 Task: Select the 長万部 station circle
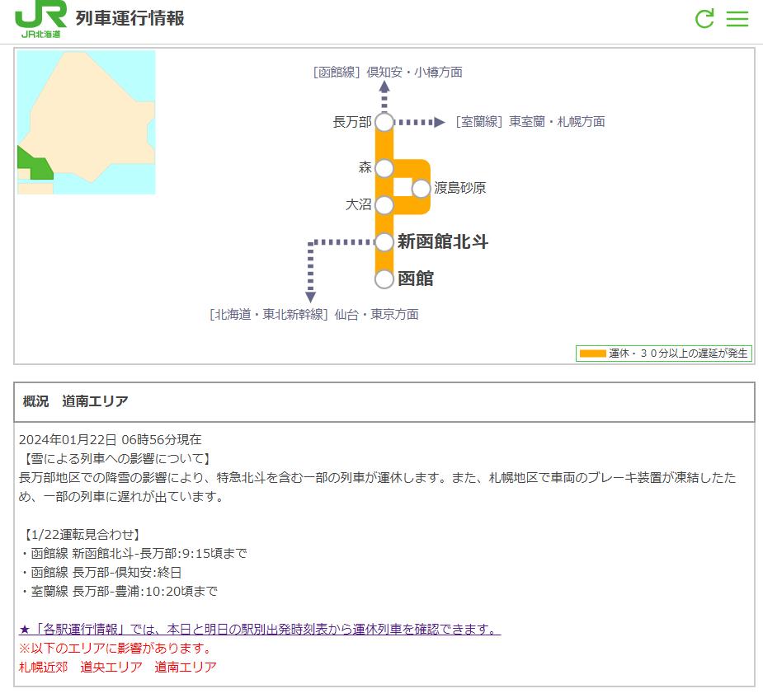click(384, 122)
